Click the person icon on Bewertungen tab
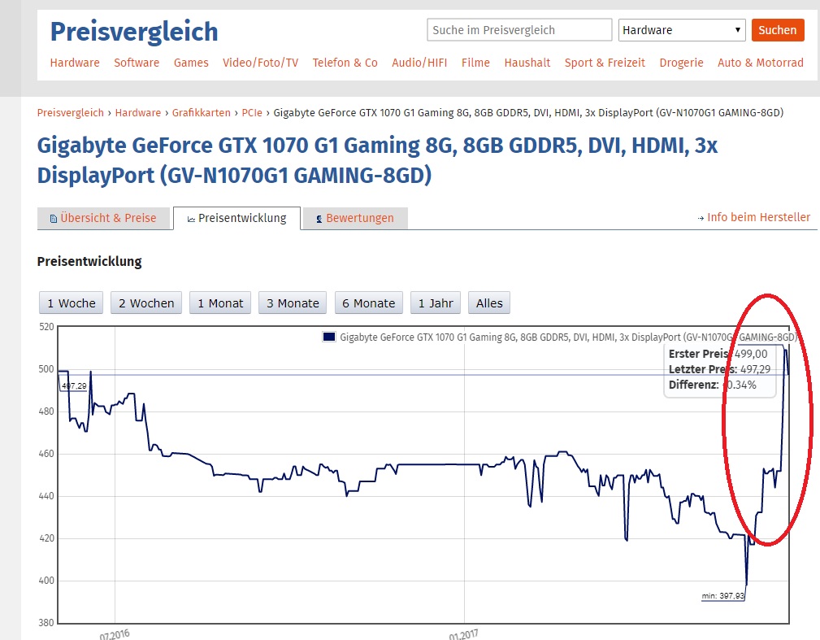 pos(319,220)
